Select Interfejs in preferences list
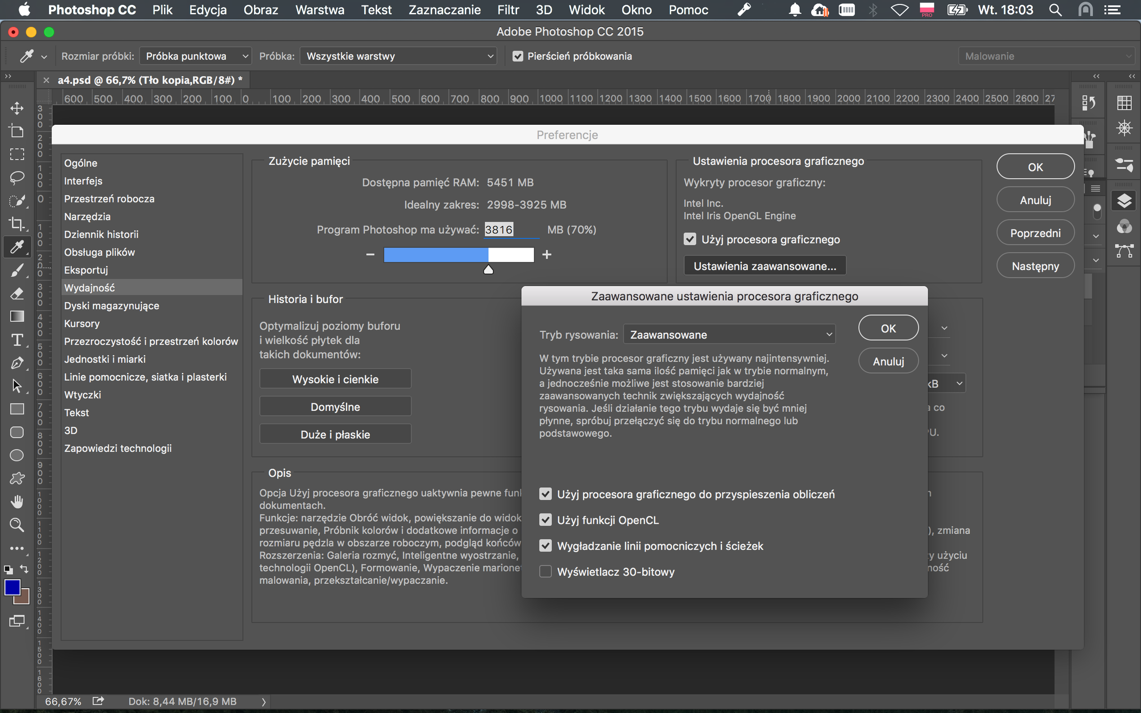The height and width of the screenshot is (713, 1141). (x=83, y=181)
